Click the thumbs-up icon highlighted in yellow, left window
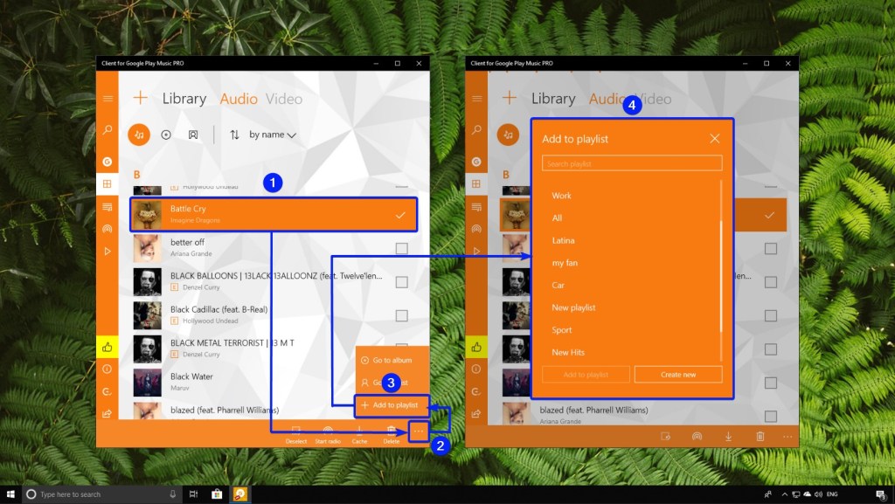This screenshot has height=504, width=895. click(108, 347)
